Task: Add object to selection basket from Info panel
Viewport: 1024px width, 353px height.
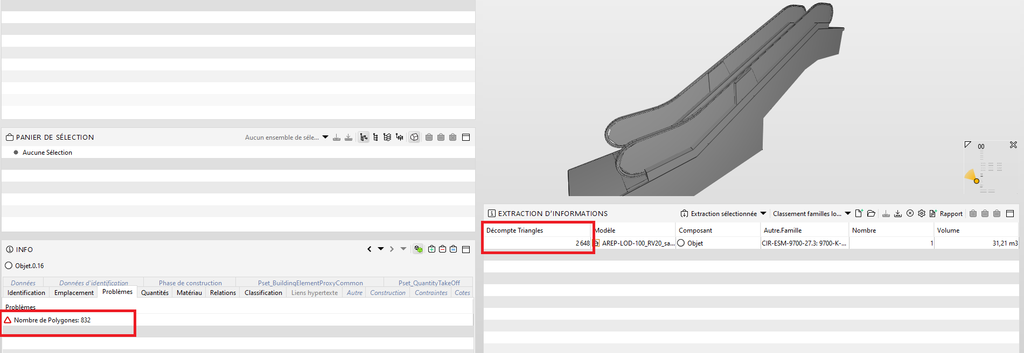Action: click(x=431, y=249)
